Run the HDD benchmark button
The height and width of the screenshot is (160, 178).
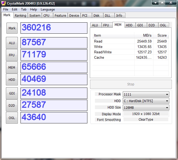tap(12, 79)
